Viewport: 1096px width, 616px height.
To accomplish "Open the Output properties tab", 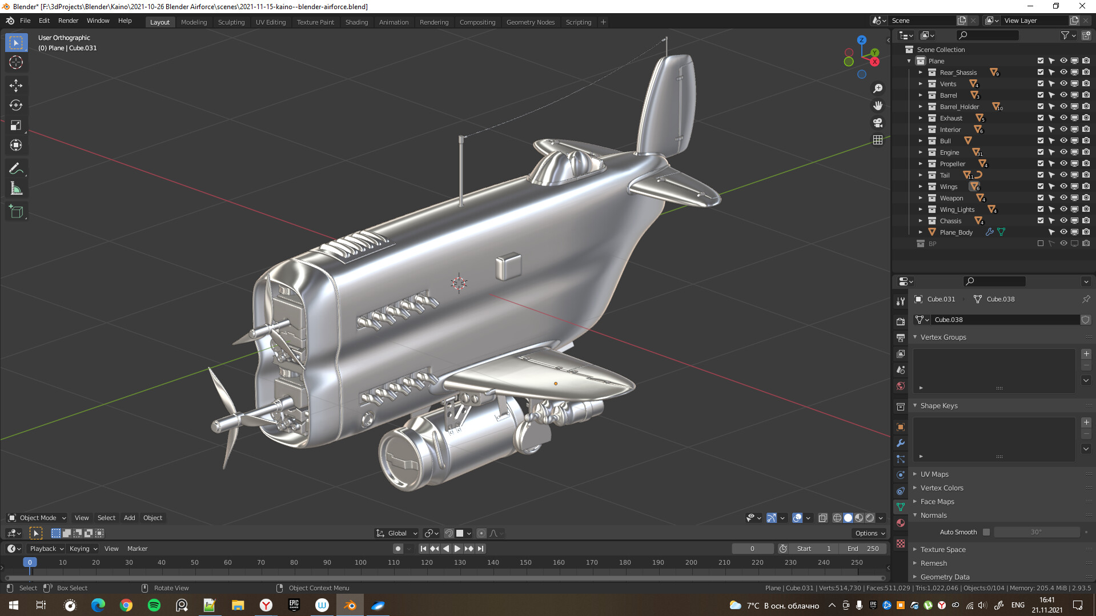I will 901,338.
